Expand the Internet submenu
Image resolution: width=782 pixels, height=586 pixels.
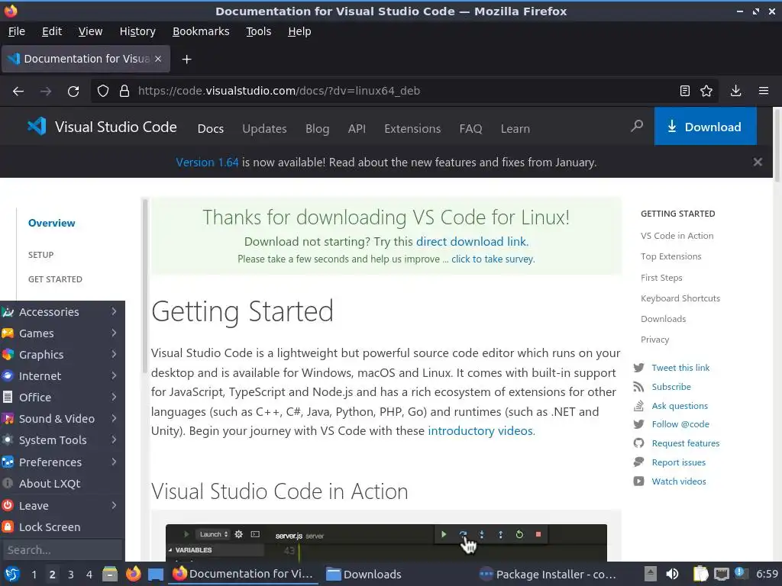point(62,376)
